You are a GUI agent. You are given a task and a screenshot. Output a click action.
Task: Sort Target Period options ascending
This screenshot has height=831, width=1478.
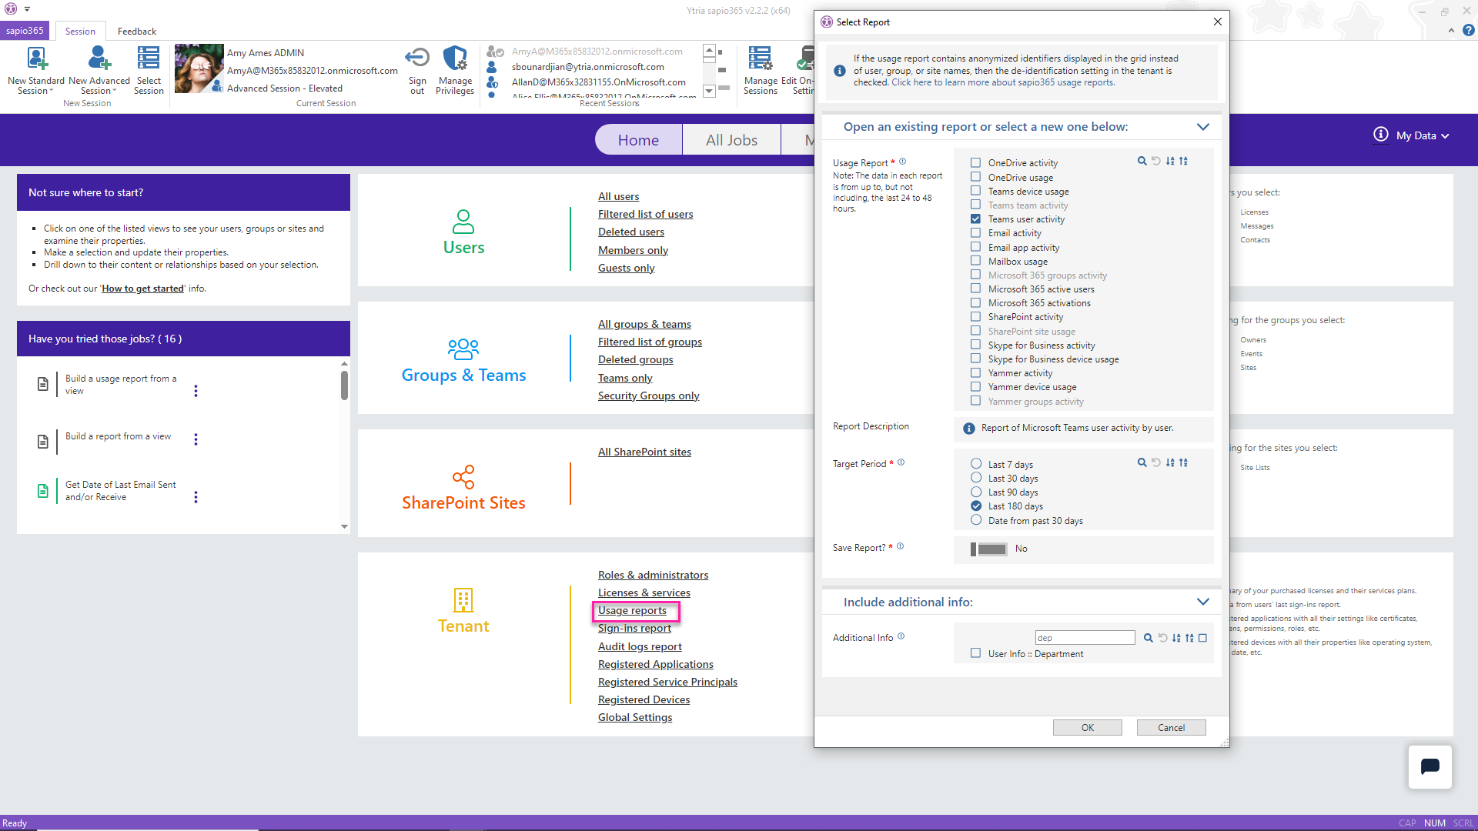click(1170, 462)
